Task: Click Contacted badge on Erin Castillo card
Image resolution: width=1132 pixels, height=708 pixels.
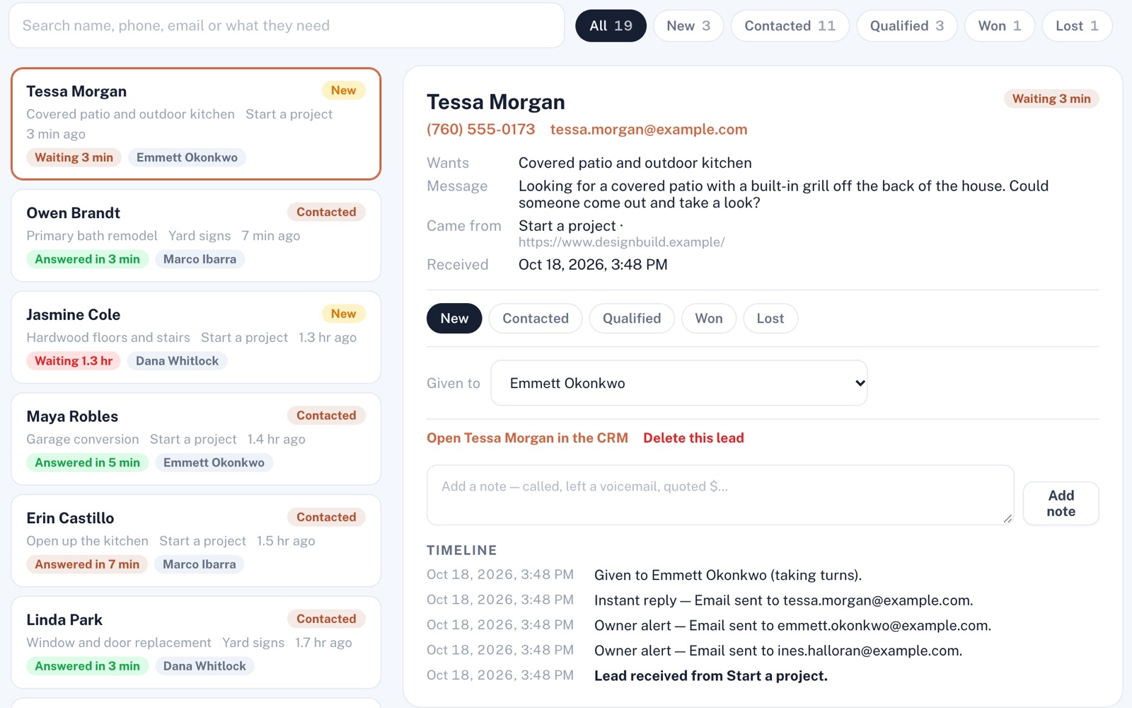Action: pos(326,518)
